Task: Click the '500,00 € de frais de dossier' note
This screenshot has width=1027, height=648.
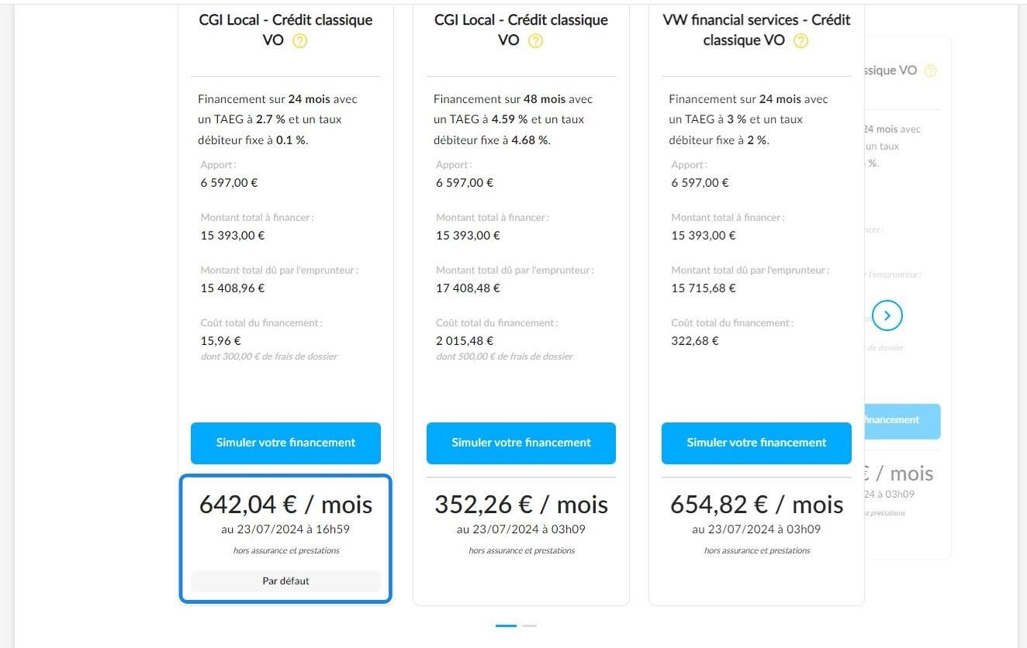Action: tap(504, 357)
